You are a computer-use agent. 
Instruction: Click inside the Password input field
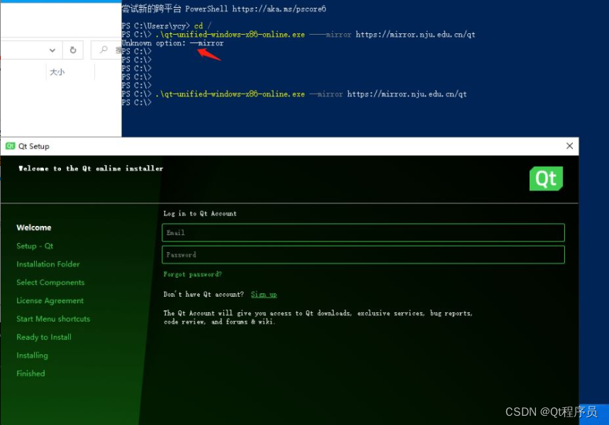coord(363,254)
